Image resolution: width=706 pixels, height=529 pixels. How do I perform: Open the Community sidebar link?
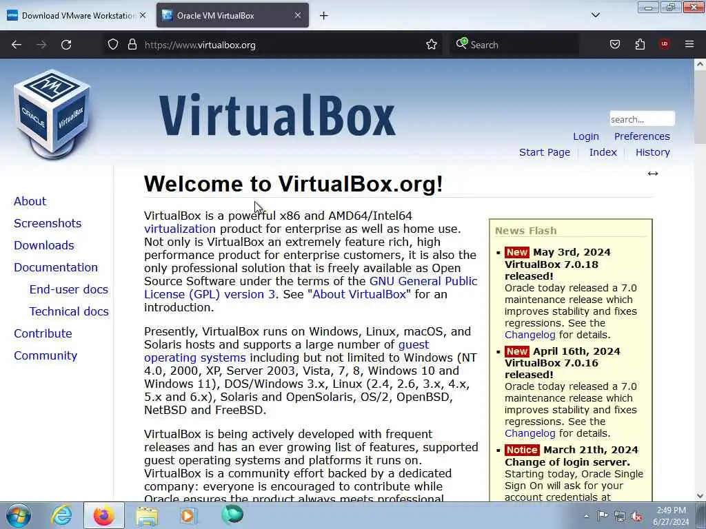coord(46,355)
